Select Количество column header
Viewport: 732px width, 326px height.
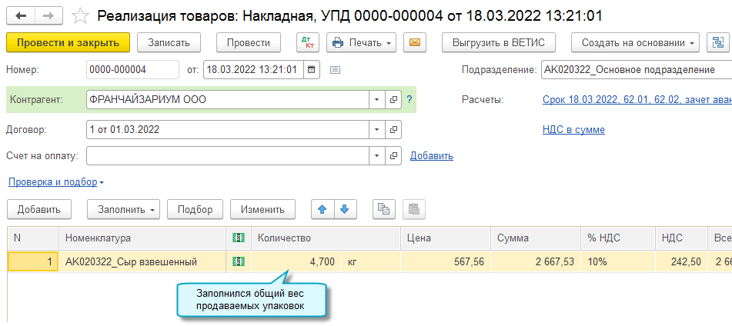click(x=326, y=238)
